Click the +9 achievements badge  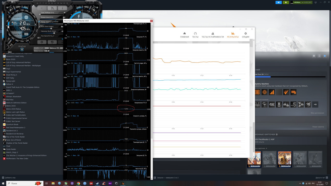click(x=315, y=104)
